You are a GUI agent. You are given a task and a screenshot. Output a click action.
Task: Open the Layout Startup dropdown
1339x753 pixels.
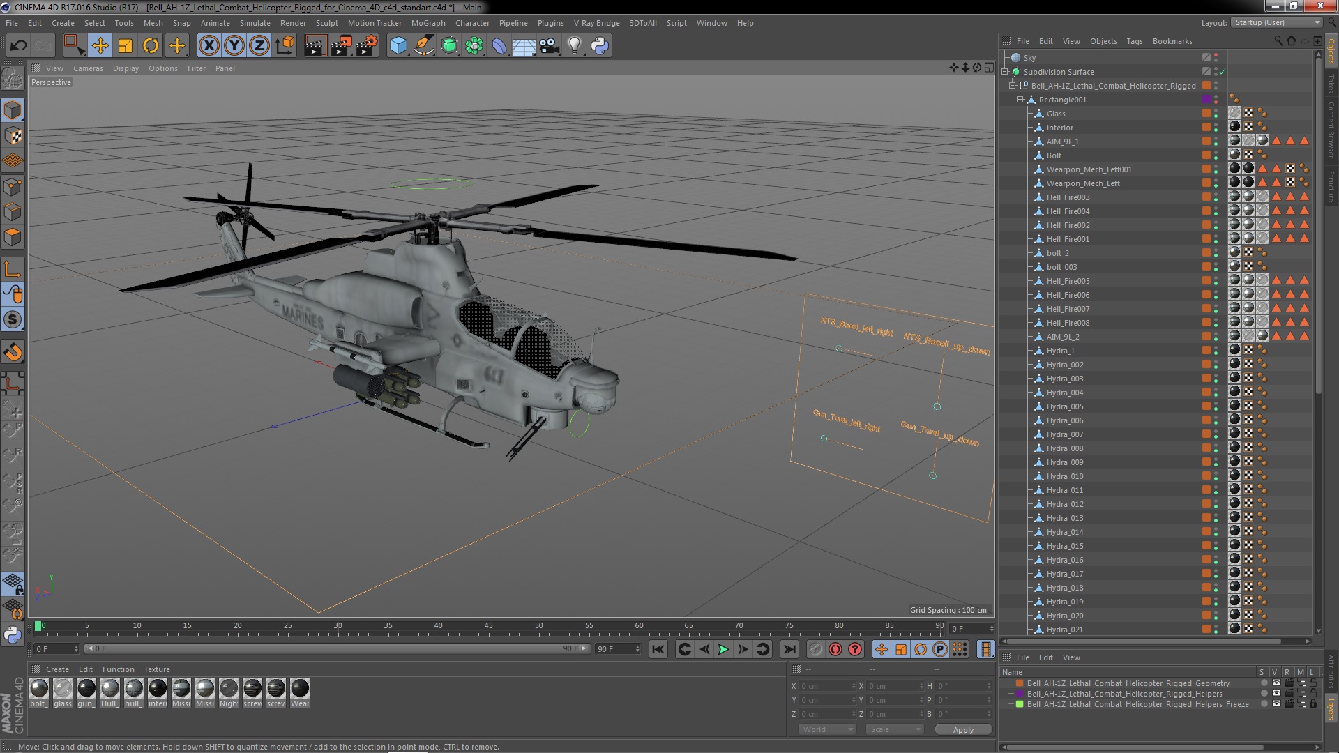pyautogui.click(x=1276, y=23)
